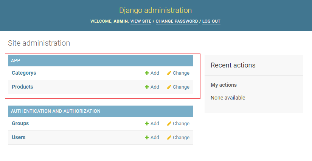Click the pencil icon beside Products
The height and width of the screenshot is (161, 312).
pyautogui.click(x=169, y=87)
